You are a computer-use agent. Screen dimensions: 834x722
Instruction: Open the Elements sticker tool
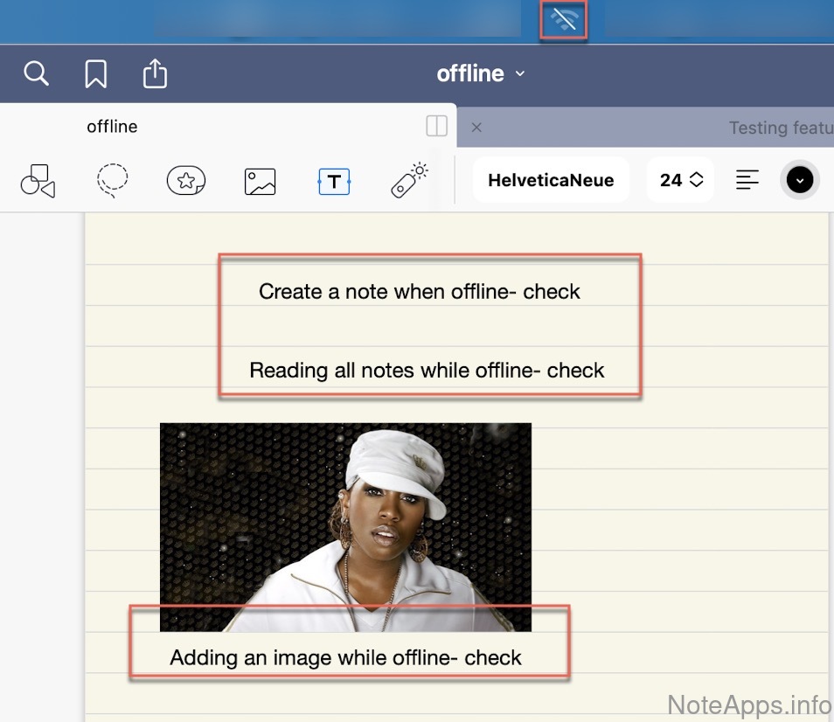(185, 181)
